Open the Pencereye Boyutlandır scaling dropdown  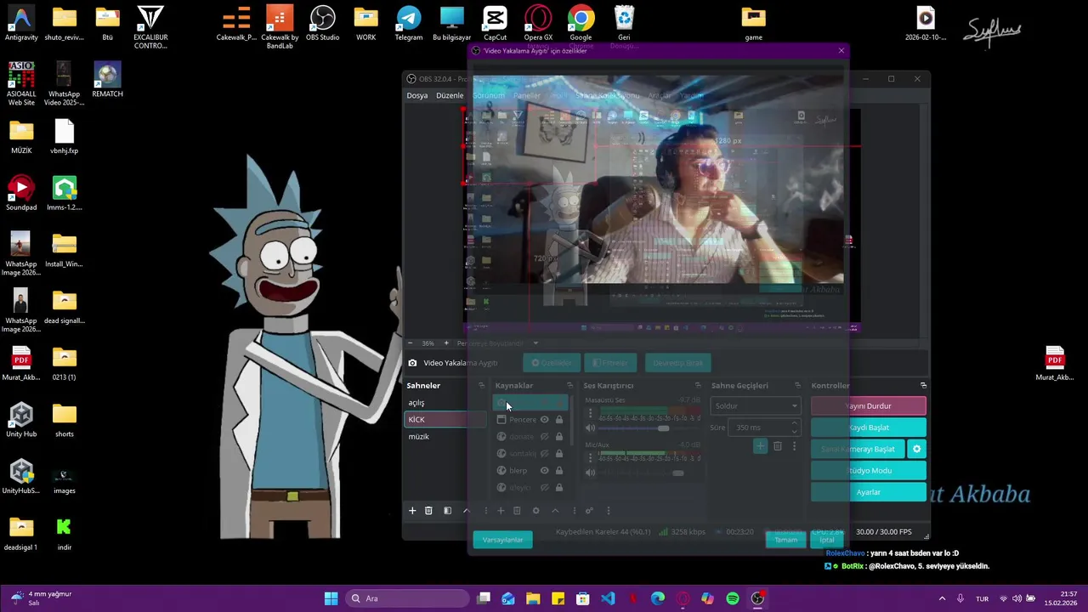point(497,343)
